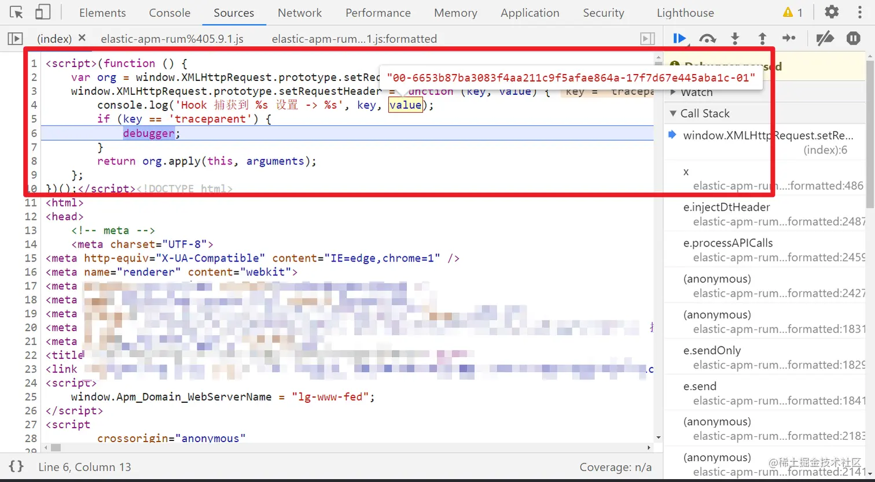
Task: Open the elastic-apm-rum formatted file tab
Action: (x=354, y=39)
